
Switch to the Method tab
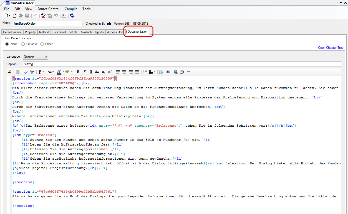point(44,32)
